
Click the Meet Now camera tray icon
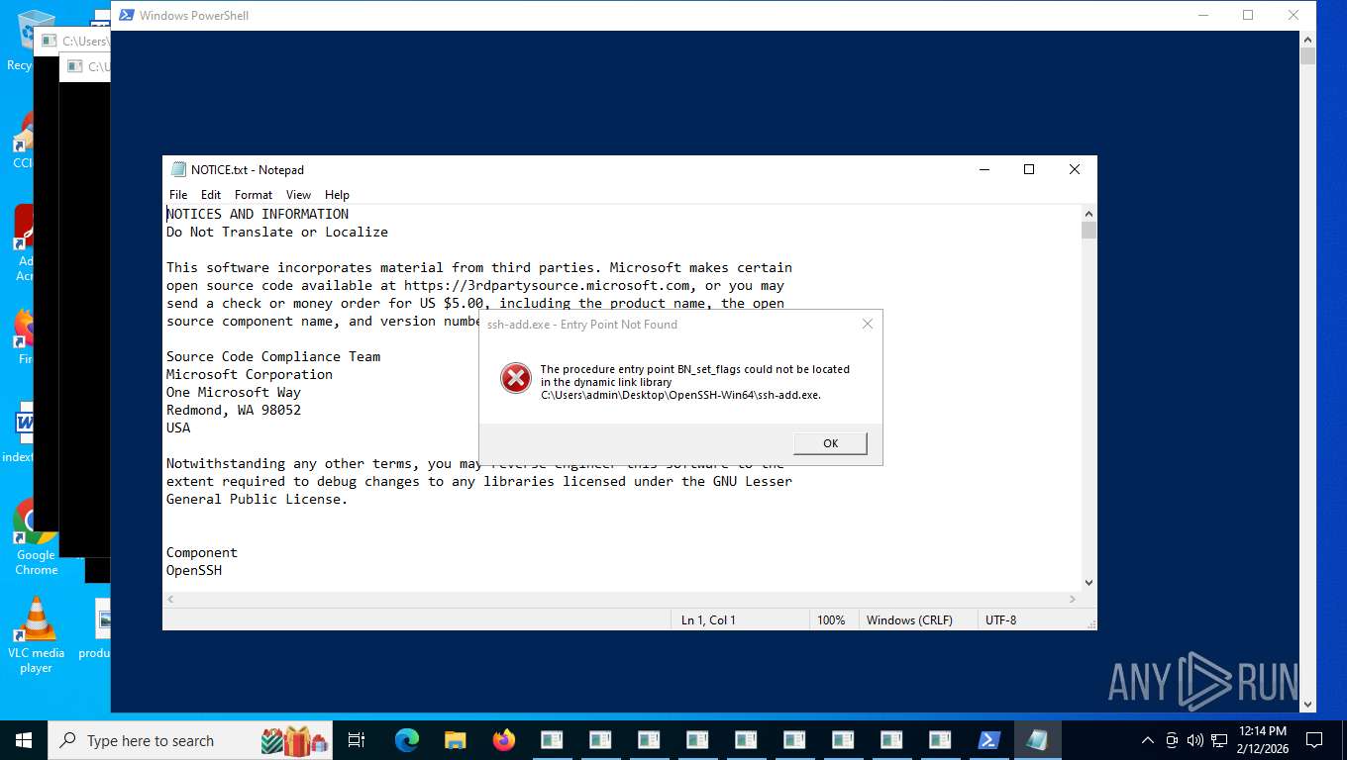click(x=1172, y=740)
